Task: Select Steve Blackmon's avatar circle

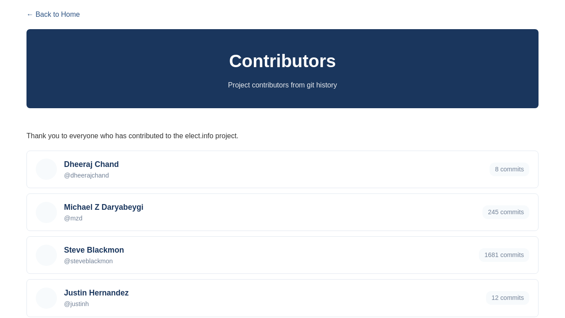Action: pyautogui.click(x=46, y=255)
